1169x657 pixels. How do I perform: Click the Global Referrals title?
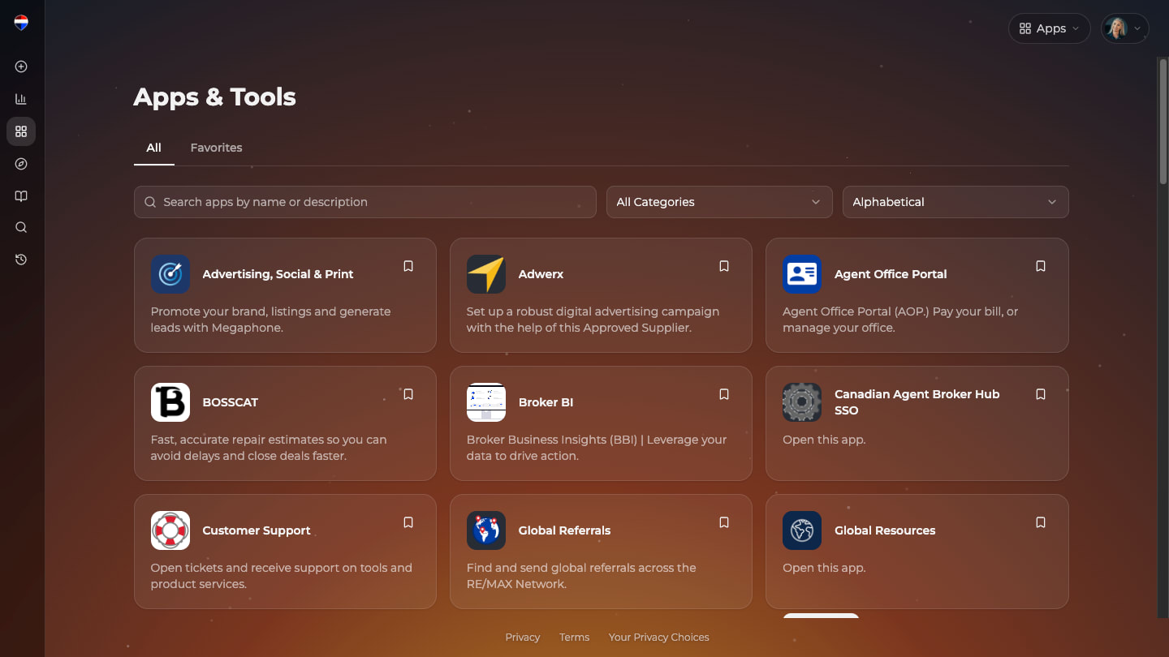564,530
